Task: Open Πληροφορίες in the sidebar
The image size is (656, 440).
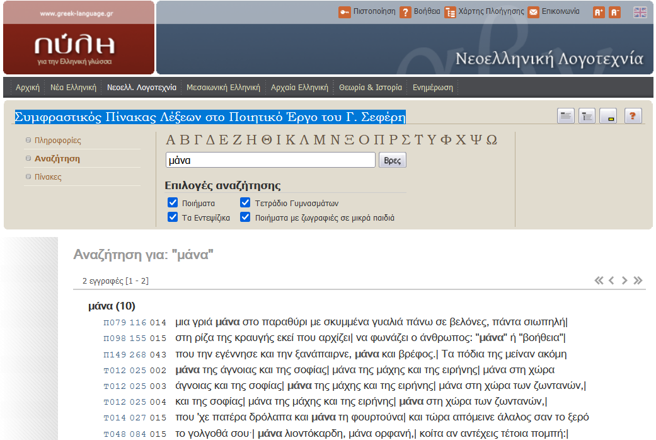Action: tap(58, 140)
